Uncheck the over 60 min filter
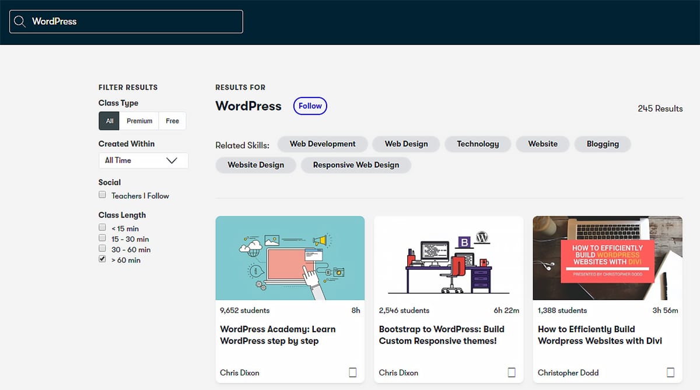This screenshot has height=390, width=700. 102,259
